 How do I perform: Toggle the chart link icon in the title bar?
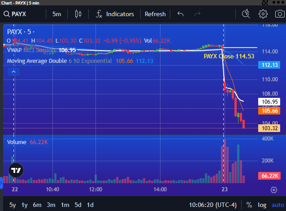point(265,2)
